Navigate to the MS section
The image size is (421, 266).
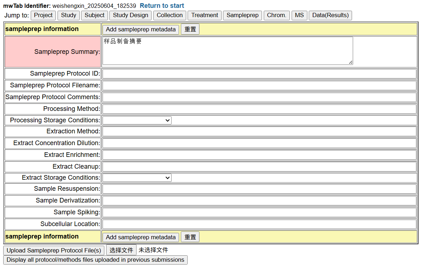pyautogui.click(x=299, y=15)
